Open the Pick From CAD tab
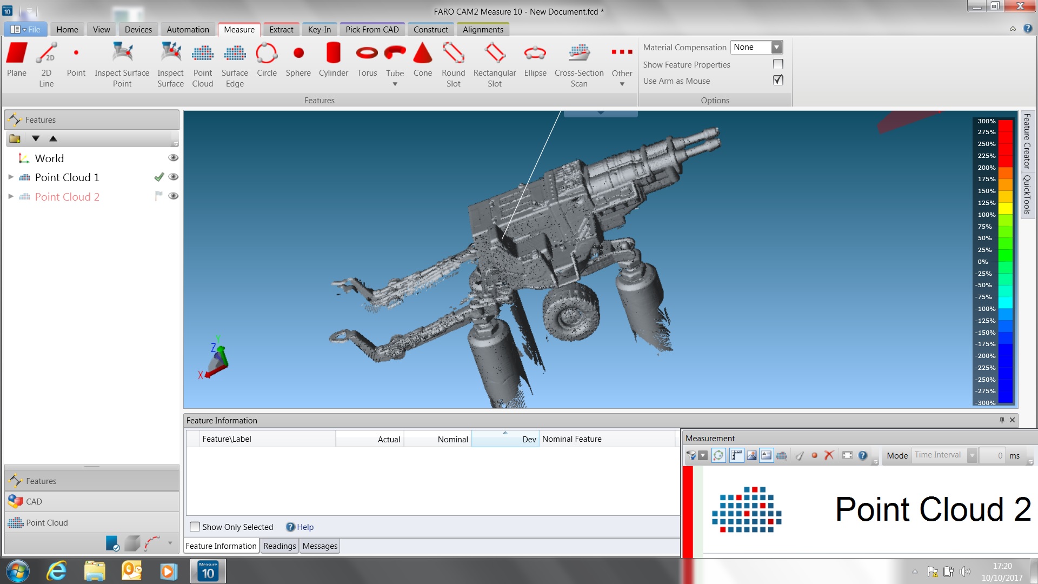The height and width of the screenshot is (584, 1038). (x=372, y=30)
